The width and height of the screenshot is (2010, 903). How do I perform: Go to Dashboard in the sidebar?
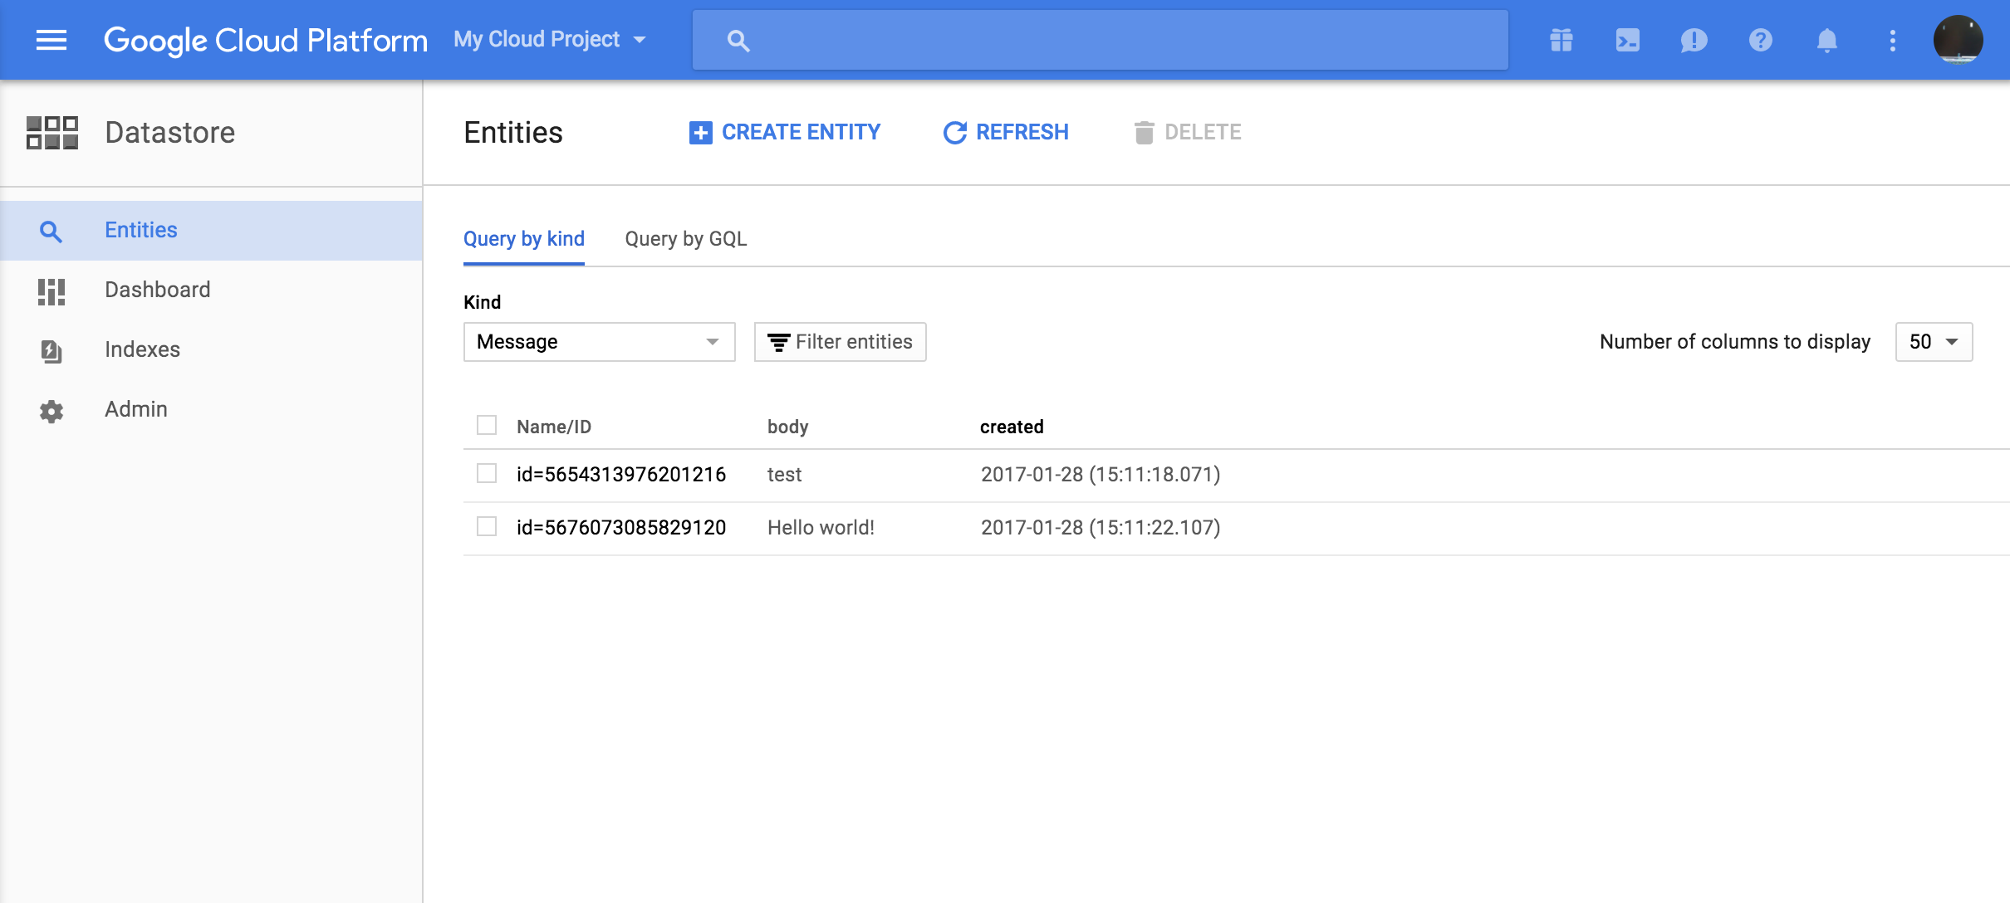pos(211,290)
